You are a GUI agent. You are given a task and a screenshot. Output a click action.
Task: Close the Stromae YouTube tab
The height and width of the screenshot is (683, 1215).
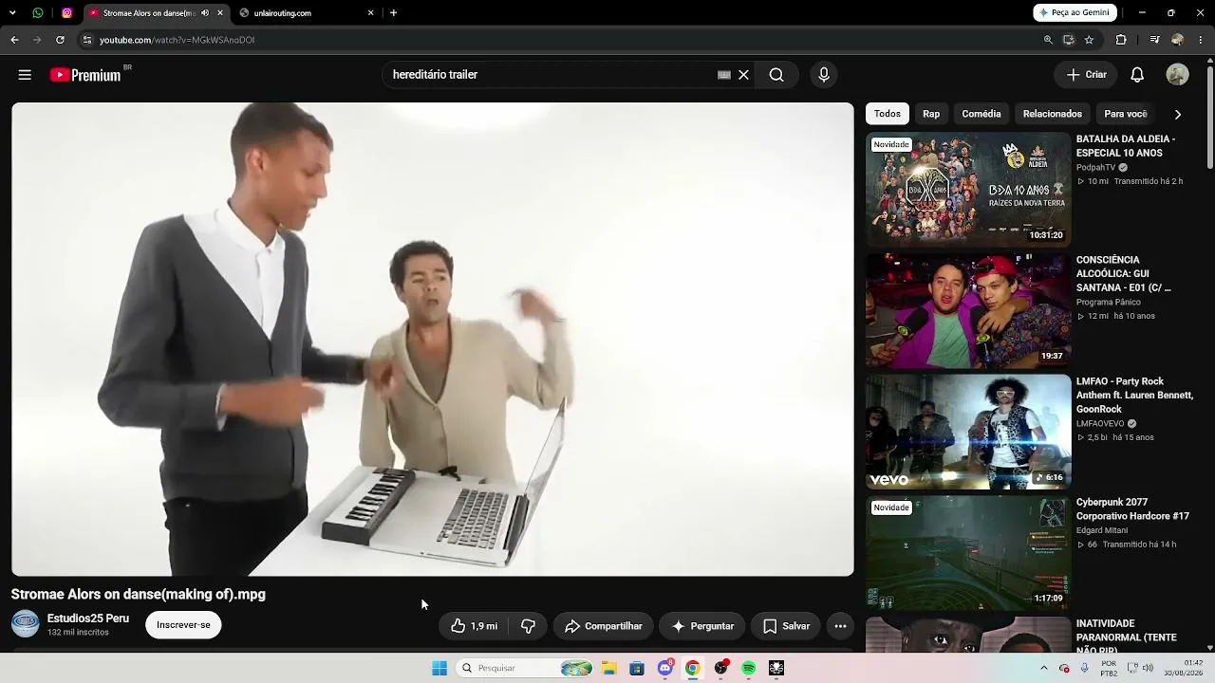point(220,13)
